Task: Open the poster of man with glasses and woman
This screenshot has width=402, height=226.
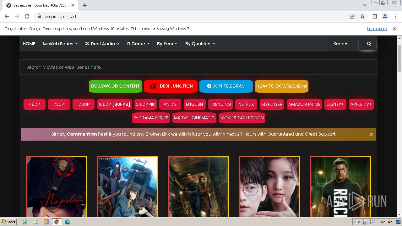Action: 269,187
